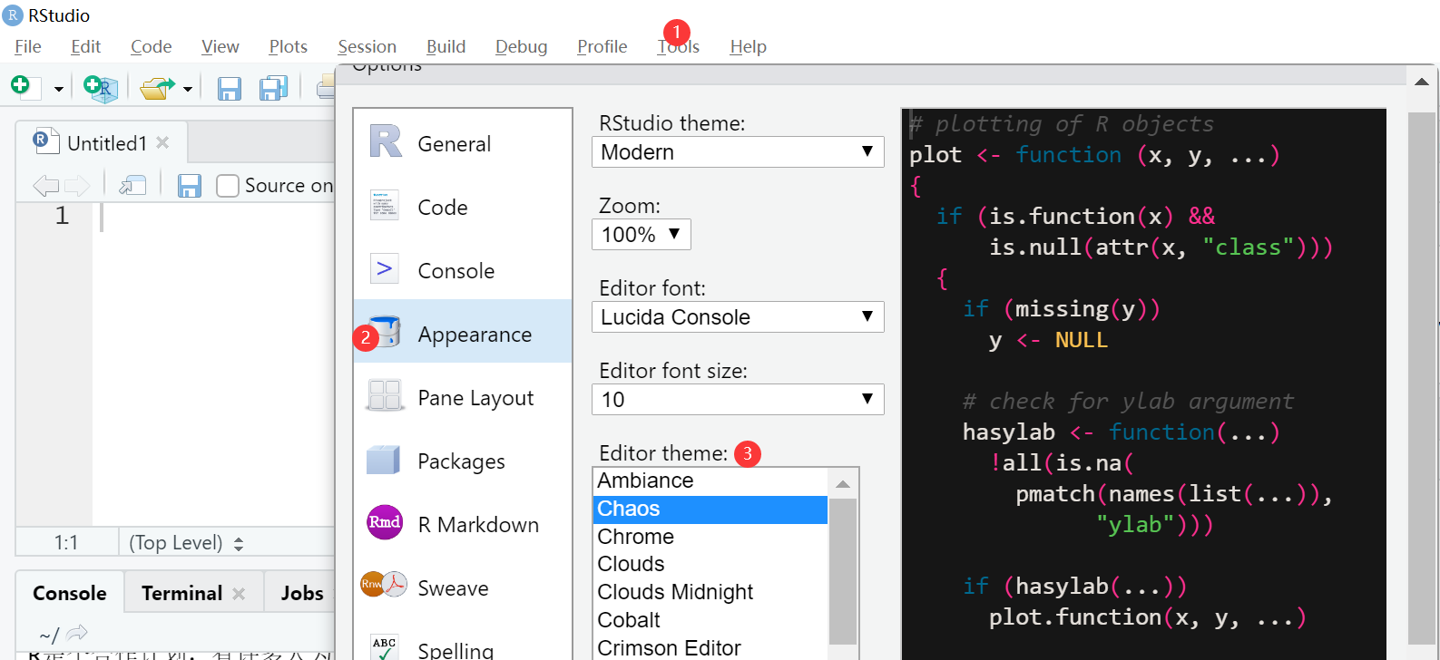Screen dimensions: 1440x660
Task: Open the Zoom 100% dropdown
Action: (x=641, y=234)
